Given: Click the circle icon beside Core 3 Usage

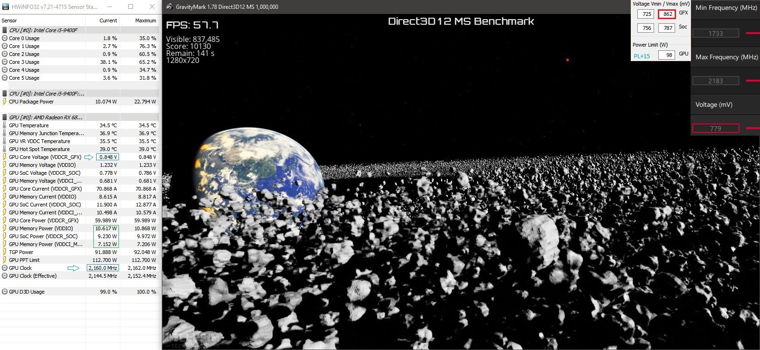Looking at the screenshot, I should pyautogui.click(x=5, y=62).
